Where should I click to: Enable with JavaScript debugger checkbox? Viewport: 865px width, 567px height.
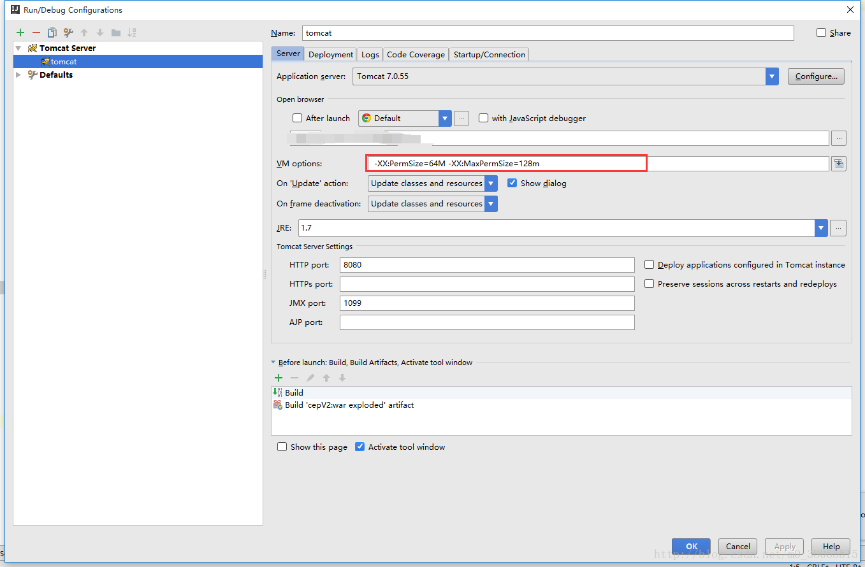(483, 118)
